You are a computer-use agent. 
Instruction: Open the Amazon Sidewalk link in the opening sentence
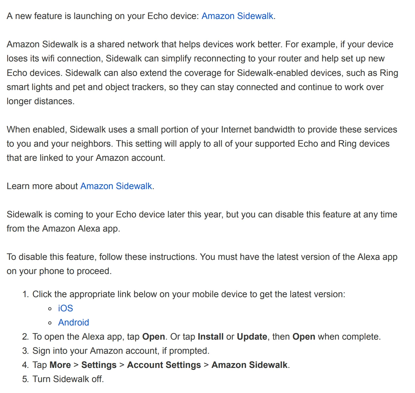tap(237, 16)
